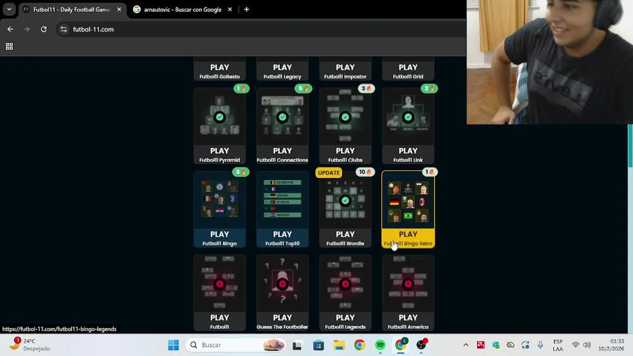Click the page vertical scrollbar
The height and width of the screenshot is (356, 633).
630,146
